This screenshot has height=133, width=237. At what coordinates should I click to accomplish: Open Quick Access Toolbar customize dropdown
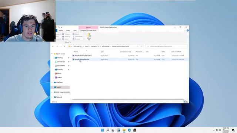coord(61,27)
